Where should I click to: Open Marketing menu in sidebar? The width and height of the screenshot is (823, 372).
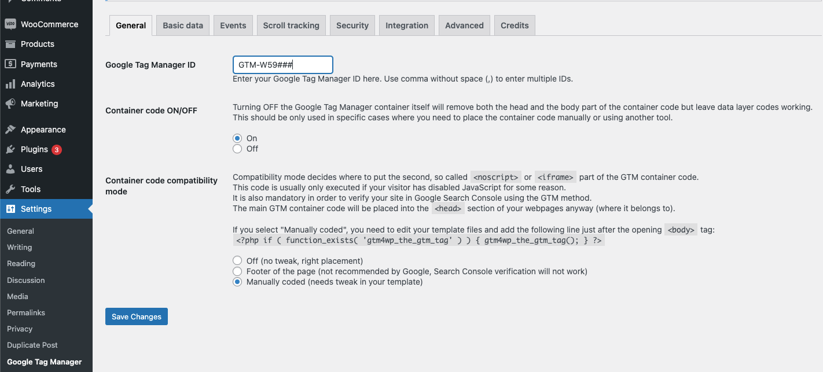[x=46, y=104]
